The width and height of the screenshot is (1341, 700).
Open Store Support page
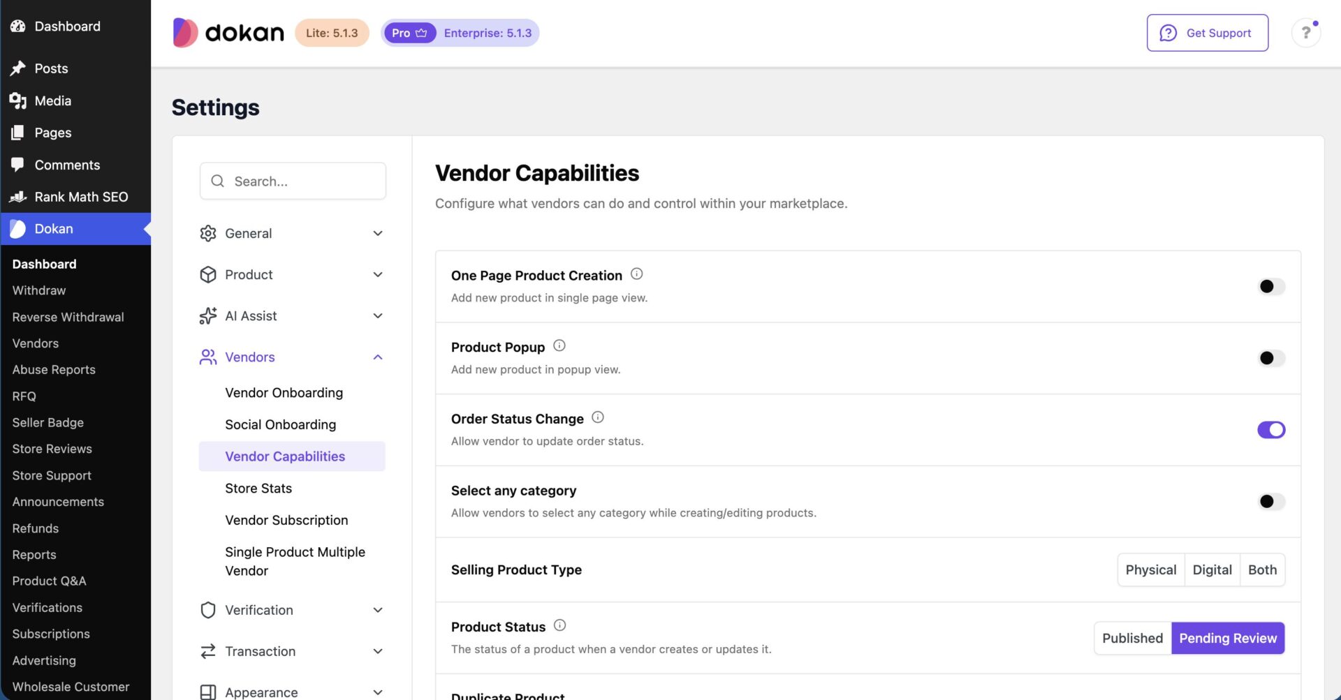pyautogui.click(x=52, y=475)
